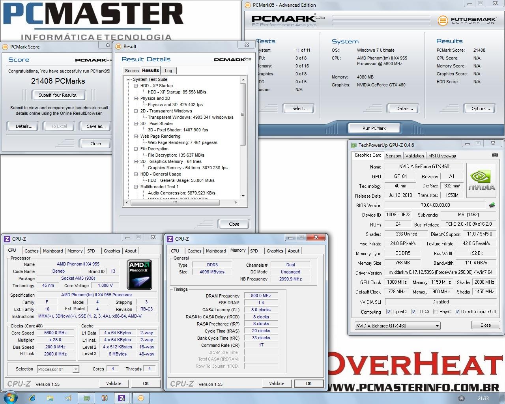This screenshot has height=404, width=505.
Task: Switch to the Scores tab
Action: [132, 71]
